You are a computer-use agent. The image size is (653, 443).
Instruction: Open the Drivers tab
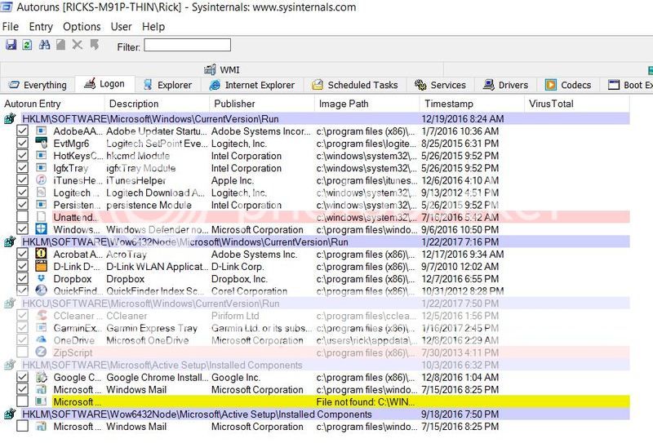click(x=505, y=85)
